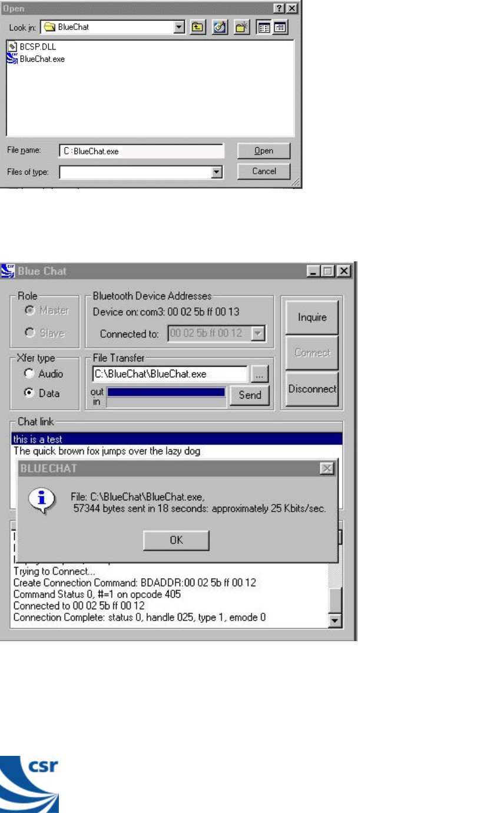Click 'Trying to Connect...' log line
This screenshot has width=477, height=813.
[55, 572]
